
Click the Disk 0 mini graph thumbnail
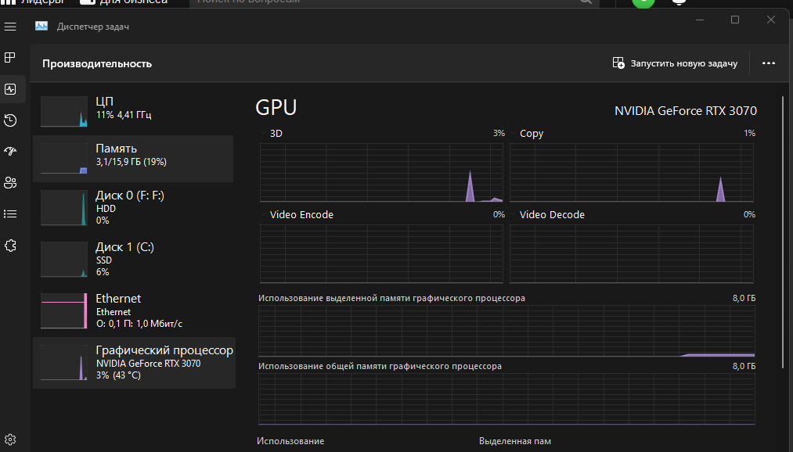[63, 207]
